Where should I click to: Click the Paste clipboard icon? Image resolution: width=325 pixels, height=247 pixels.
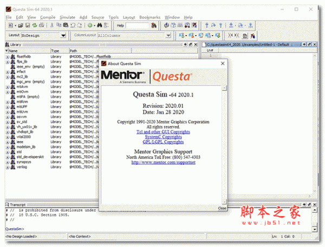coord(66,25)
